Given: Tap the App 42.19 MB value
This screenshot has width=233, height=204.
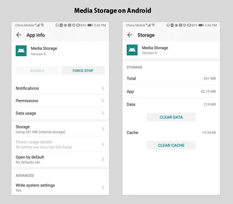Looking at the screenshot, I should 208,92.
